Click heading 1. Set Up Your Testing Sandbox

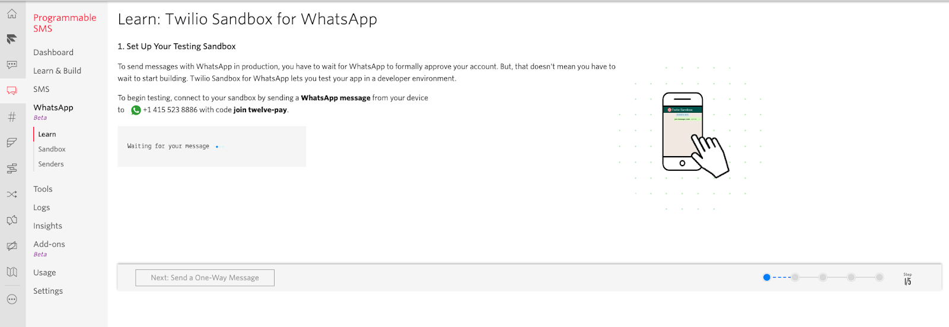pos(177,46)
